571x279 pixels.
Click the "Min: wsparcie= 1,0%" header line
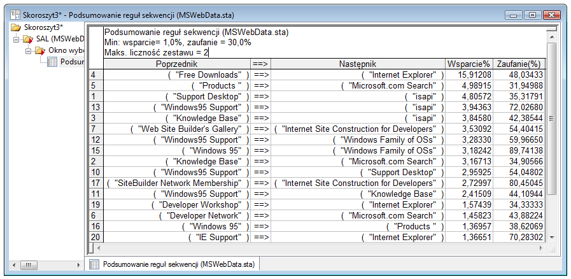[x=178, y=43]
